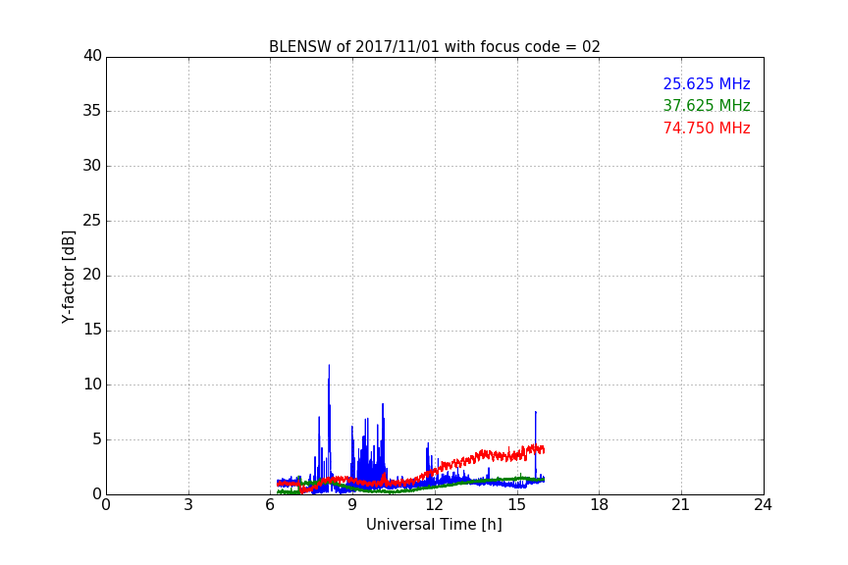848x565 pixels.
Task: Select the '74.750 MHz' red legend label
Action: point(707,128)
